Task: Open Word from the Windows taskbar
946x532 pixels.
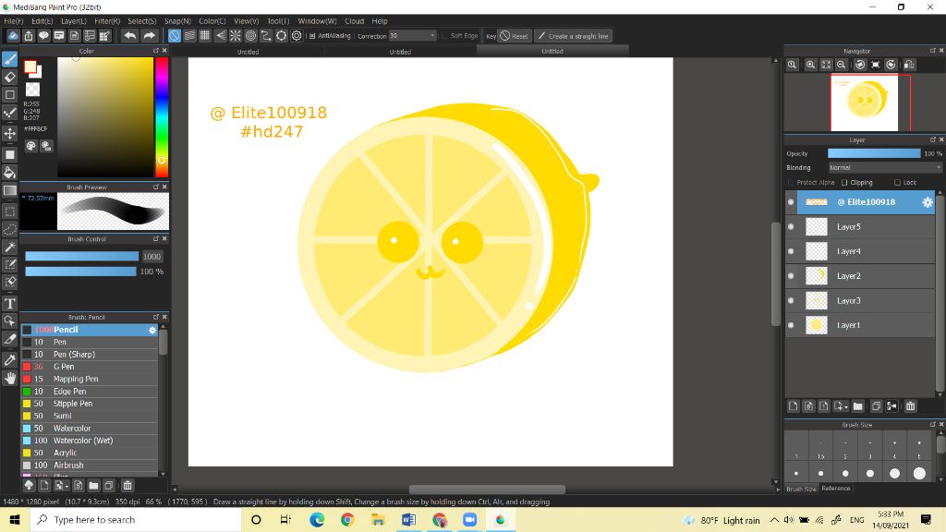Action: point(408,519)
